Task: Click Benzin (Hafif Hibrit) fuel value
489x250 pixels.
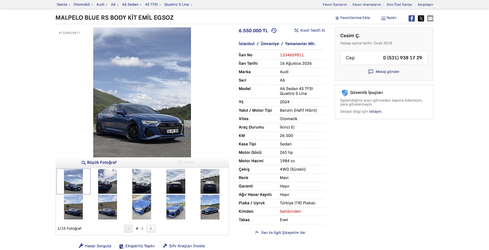Action: tap(298, 110)
